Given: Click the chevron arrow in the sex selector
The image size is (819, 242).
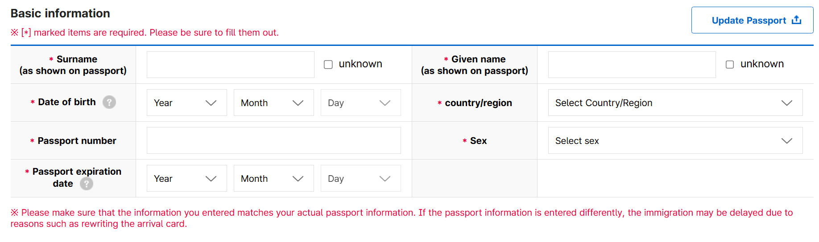Looking at the screenshot, I should click(x=787, y=141).
